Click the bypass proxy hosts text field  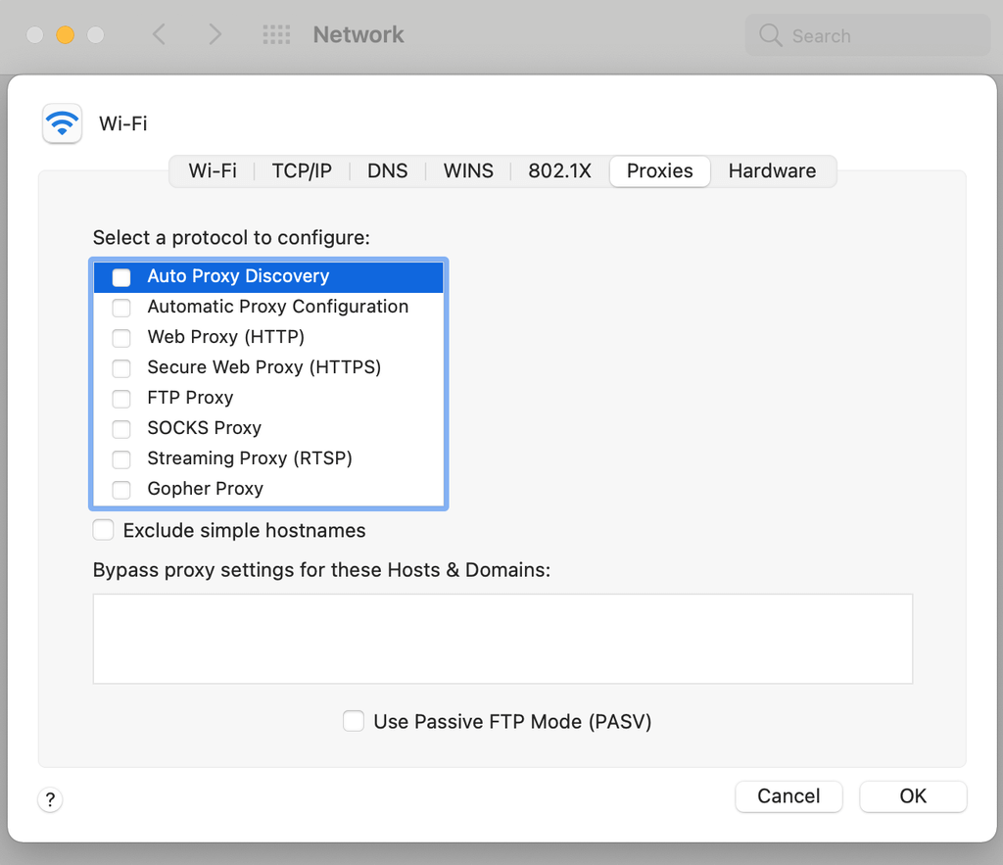pyautogui.click(x=502, y=638)
